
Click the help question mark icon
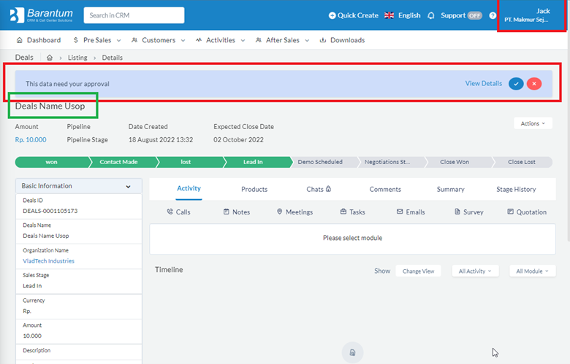pos(493,15)
